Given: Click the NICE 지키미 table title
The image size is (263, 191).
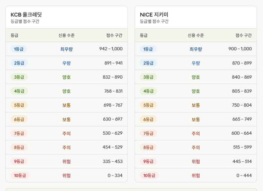Looking at the screenshot, I should click(x=154, y=15).
